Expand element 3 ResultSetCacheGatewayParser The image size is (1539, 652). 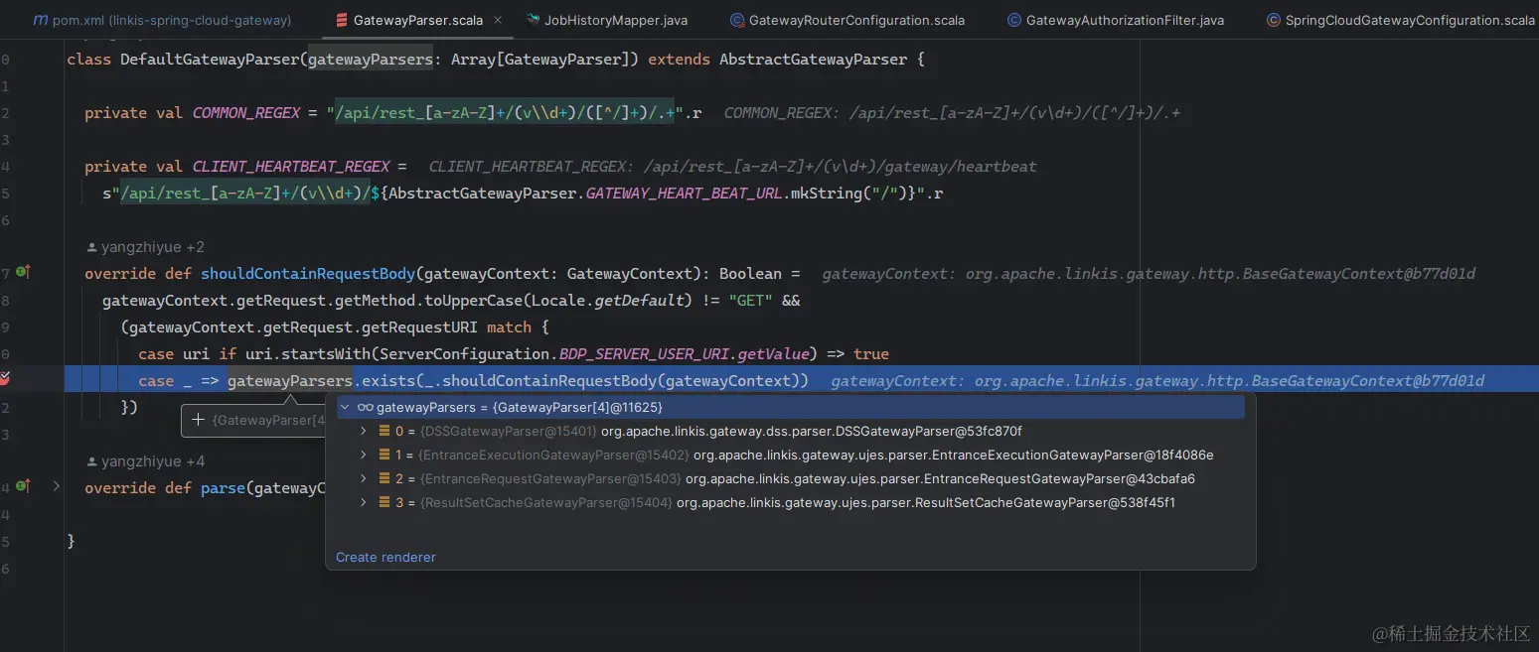tap(364, 502)
